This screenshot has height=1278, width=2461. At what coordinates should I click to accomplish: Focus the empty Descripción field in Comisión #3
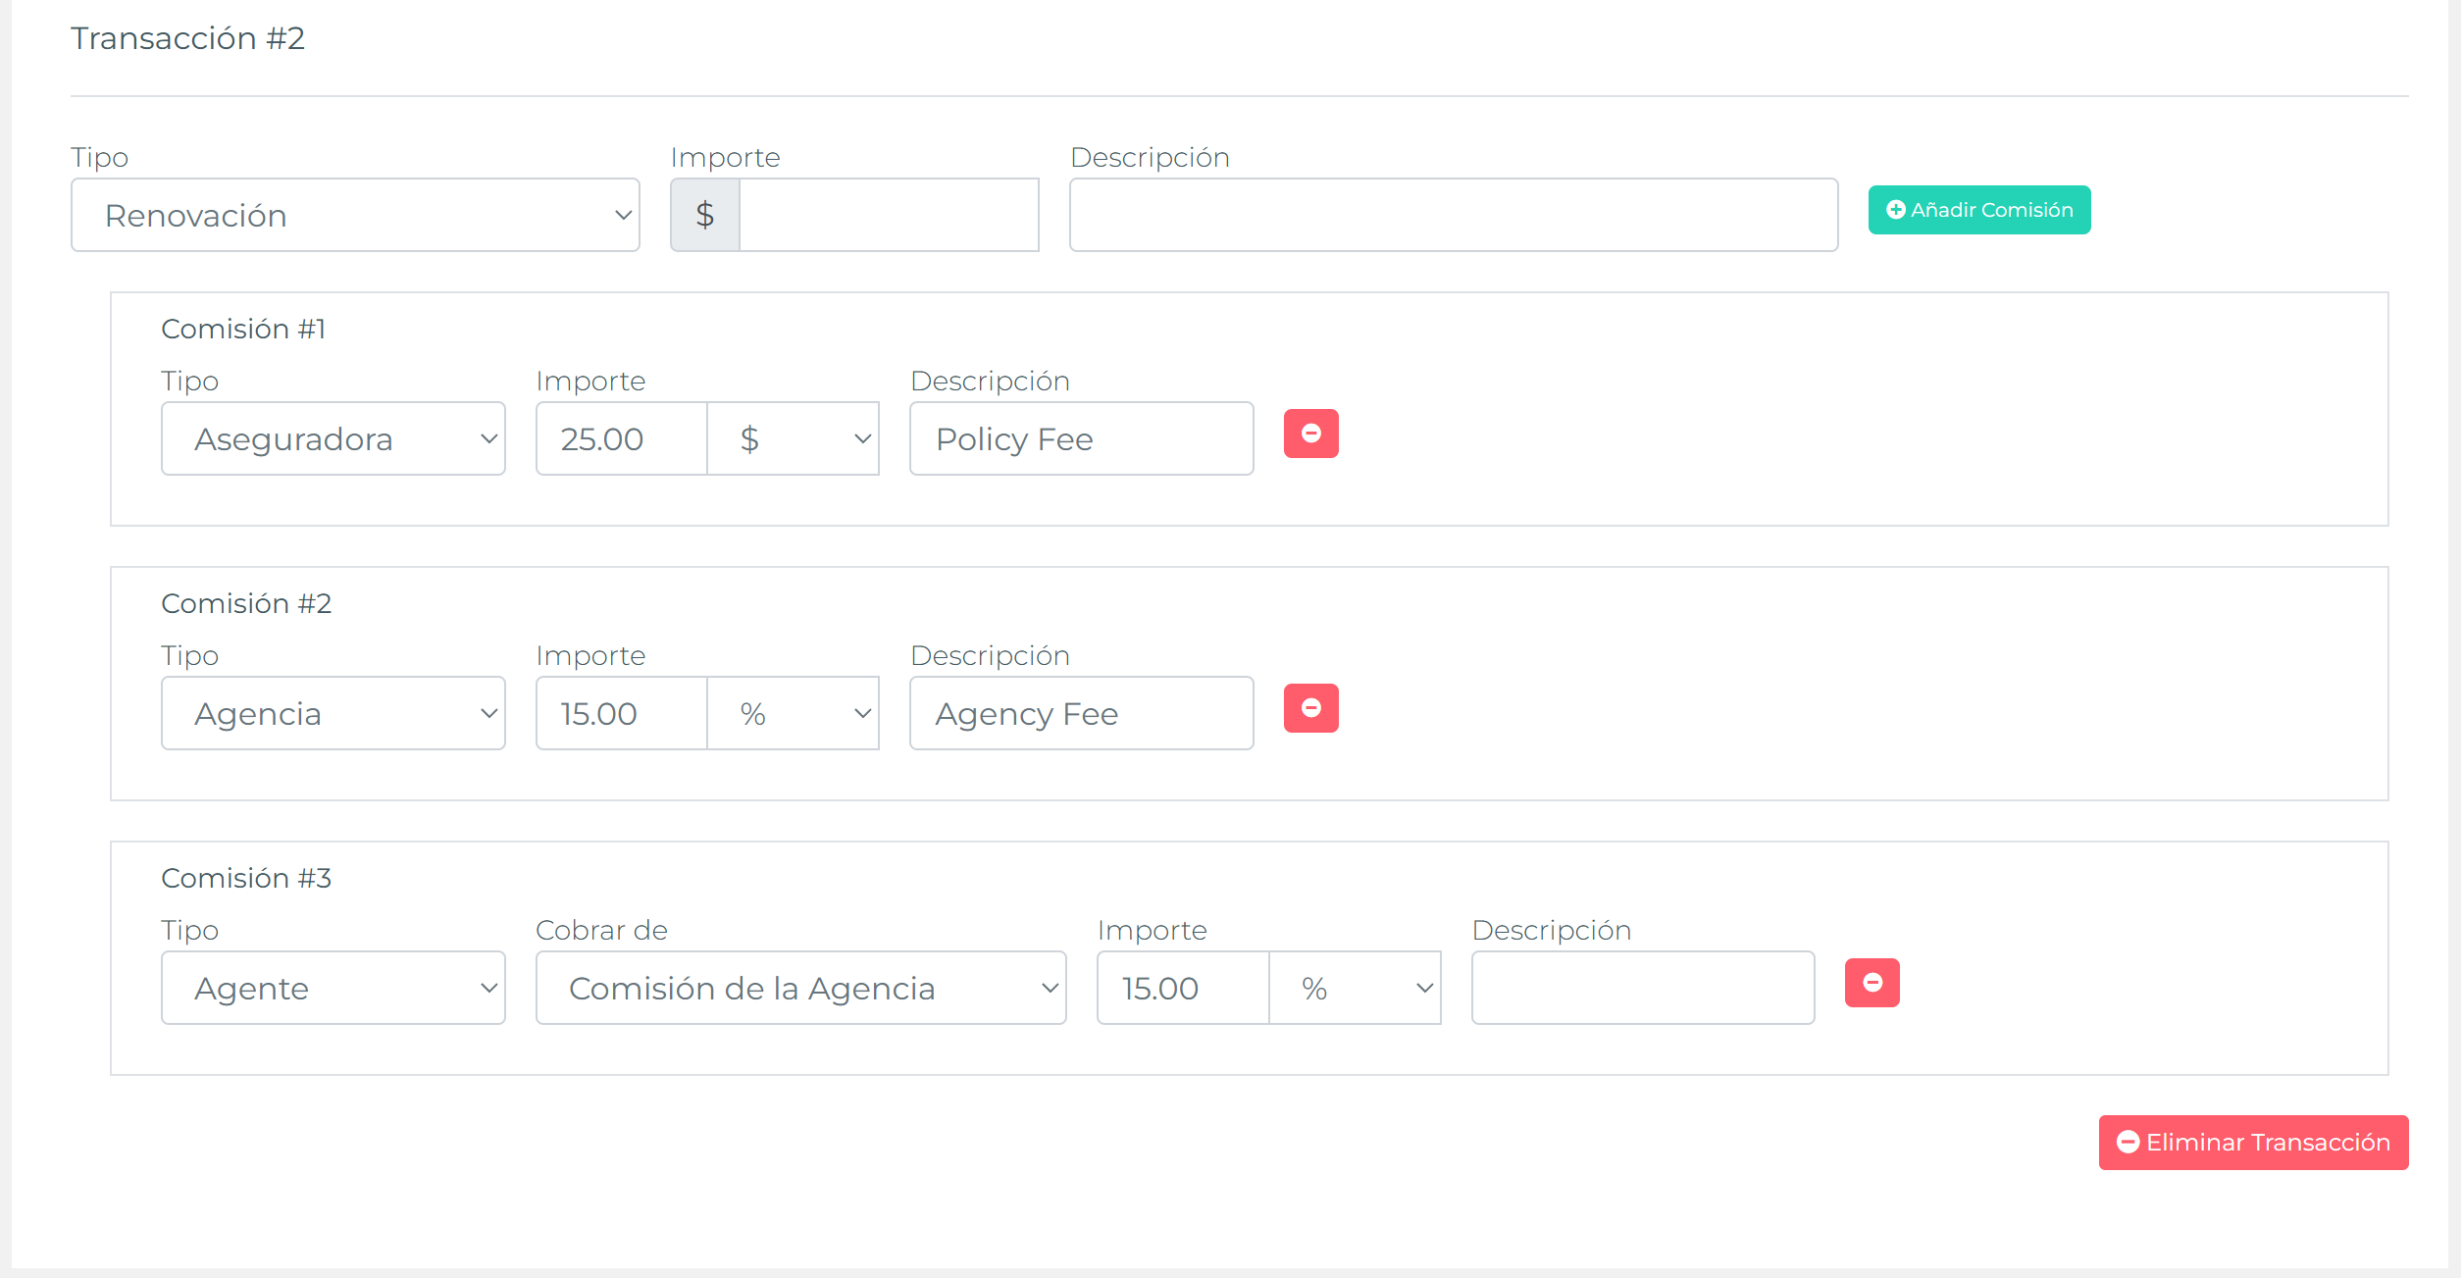coord(1642,989)
